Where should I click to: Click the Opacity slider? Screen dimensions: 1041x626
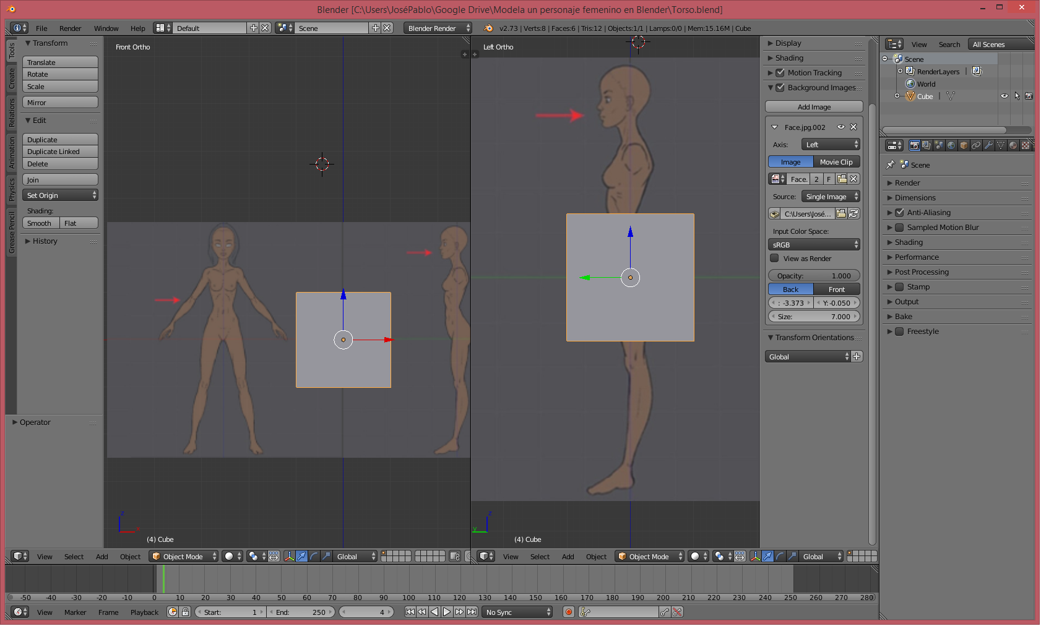click(814, 276)
